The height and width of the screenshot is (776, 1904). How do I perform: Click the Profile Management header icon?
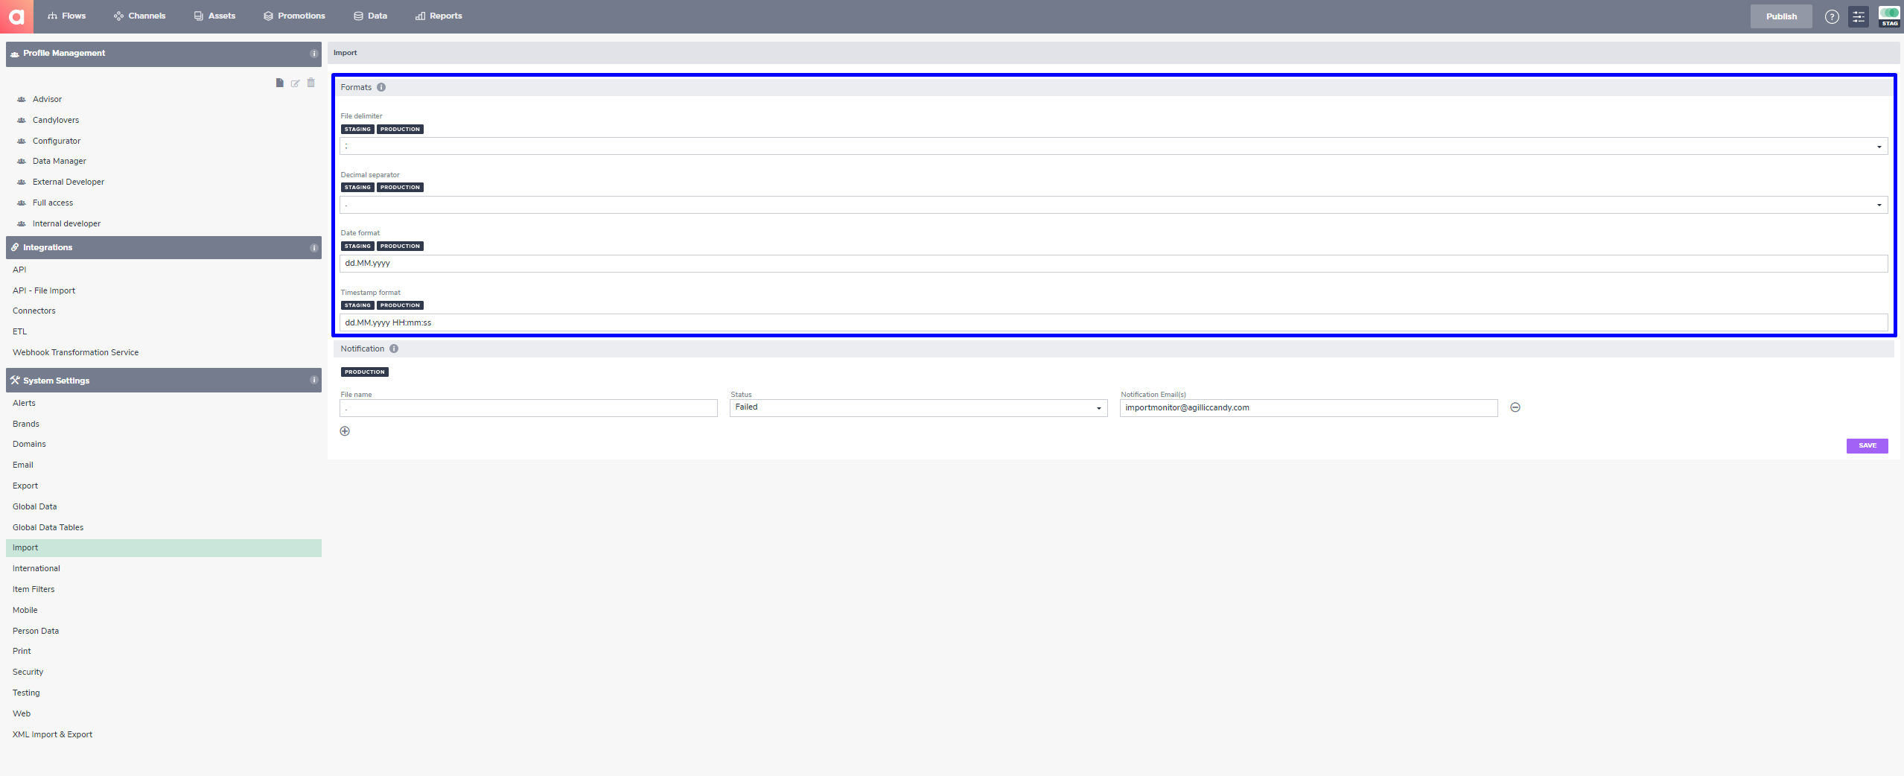click(15, 54)
